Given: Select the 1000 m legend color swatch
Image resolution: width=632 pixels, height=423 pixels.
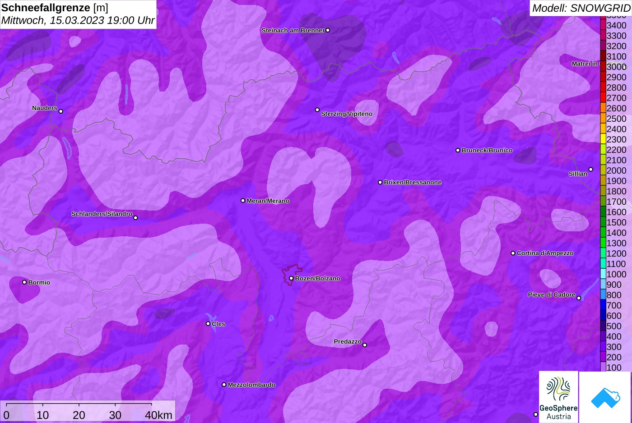Looking at the screenshot, I should 603,274.
